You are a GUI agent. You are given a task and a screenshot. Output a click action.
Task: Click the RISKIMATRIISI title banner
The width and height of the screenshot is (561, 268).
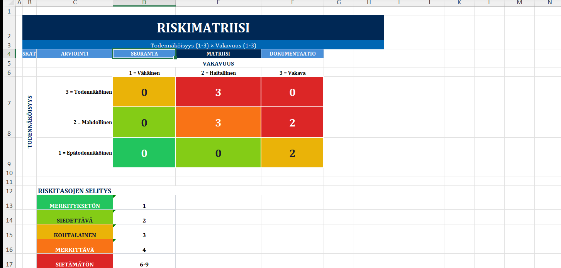[x=203, y=28]
